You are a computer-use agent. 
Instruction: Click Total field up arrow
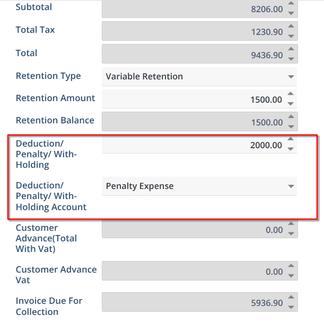point(291,50)
